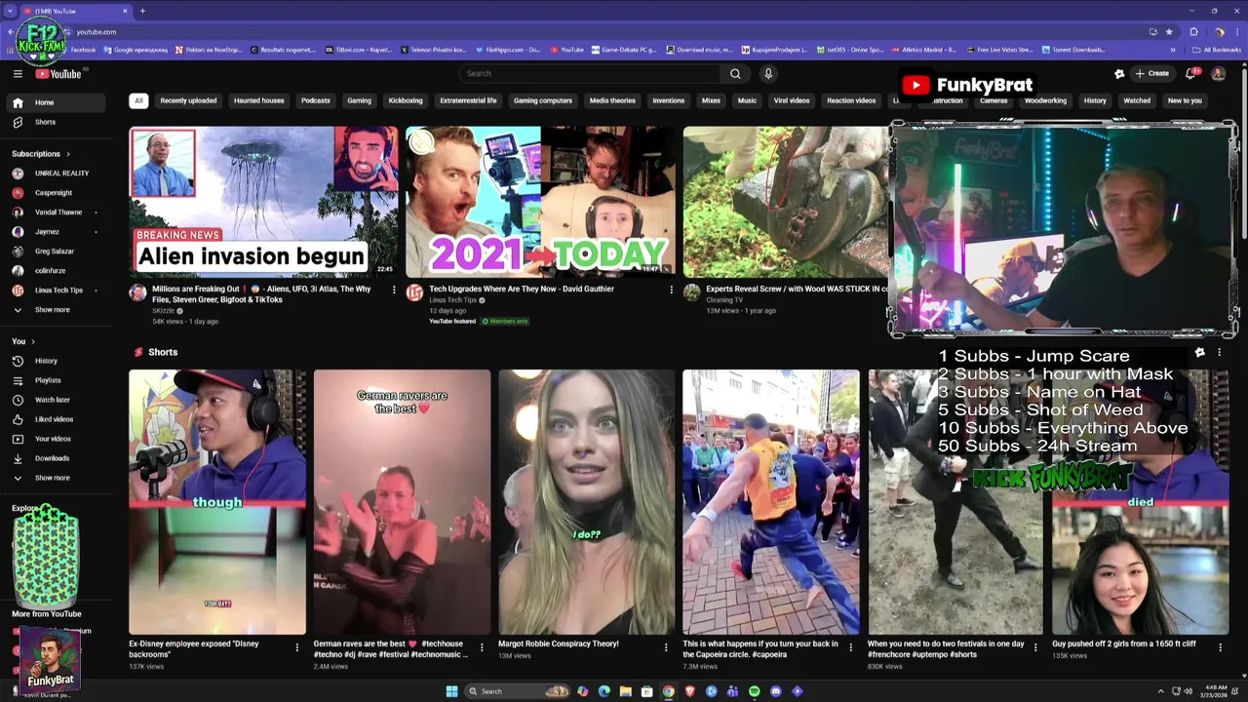Start voice search with microphone icon
Viewport: 1248px width, 702px height.
(x=768, y=73)
